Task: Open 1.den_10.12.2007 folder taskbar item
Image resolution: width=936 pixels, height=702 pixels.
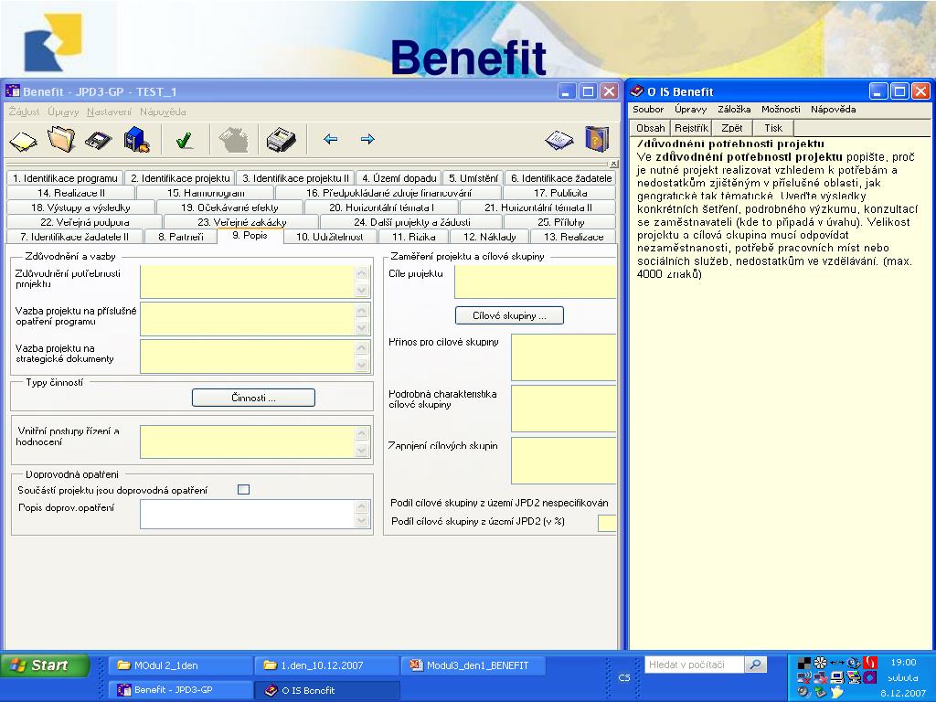Action: [326, 665]
